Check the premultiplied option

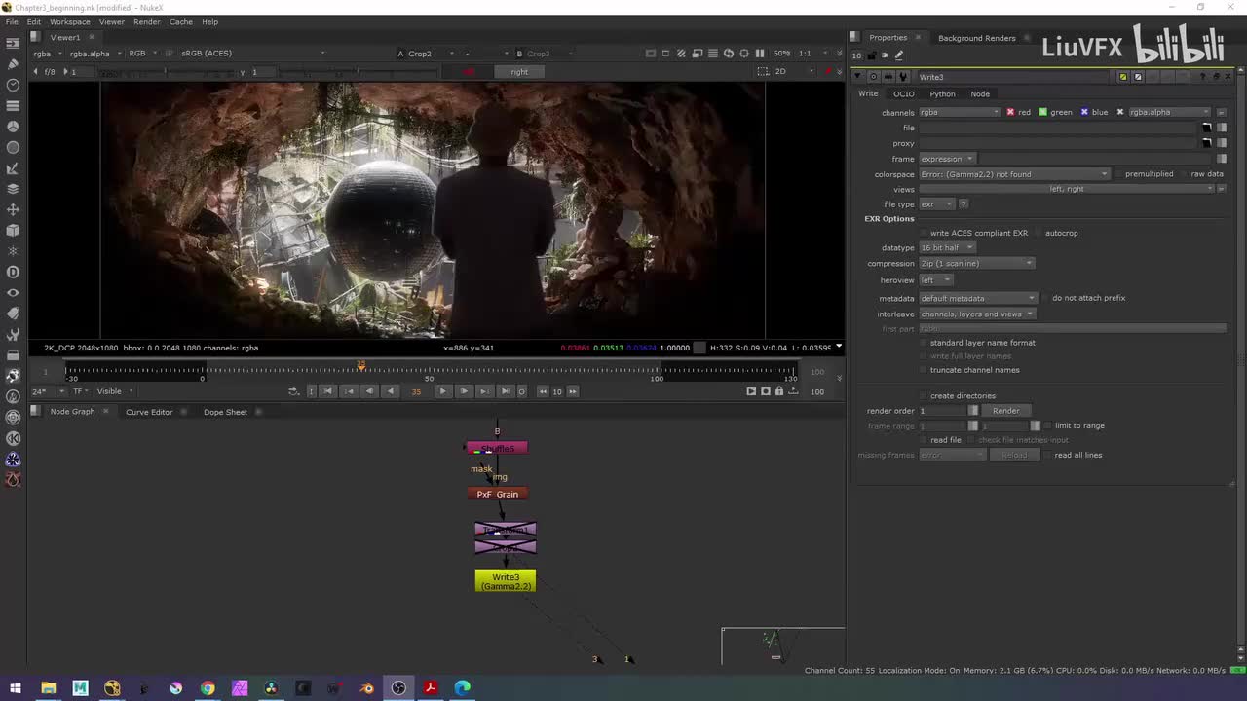click(1118, 174)
